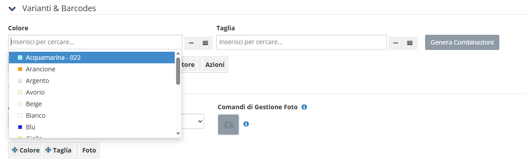Collapse the Varianti & Barcodes section chevron
The width and height of the screenshot is (527, 165).
[x=12, y=9]
